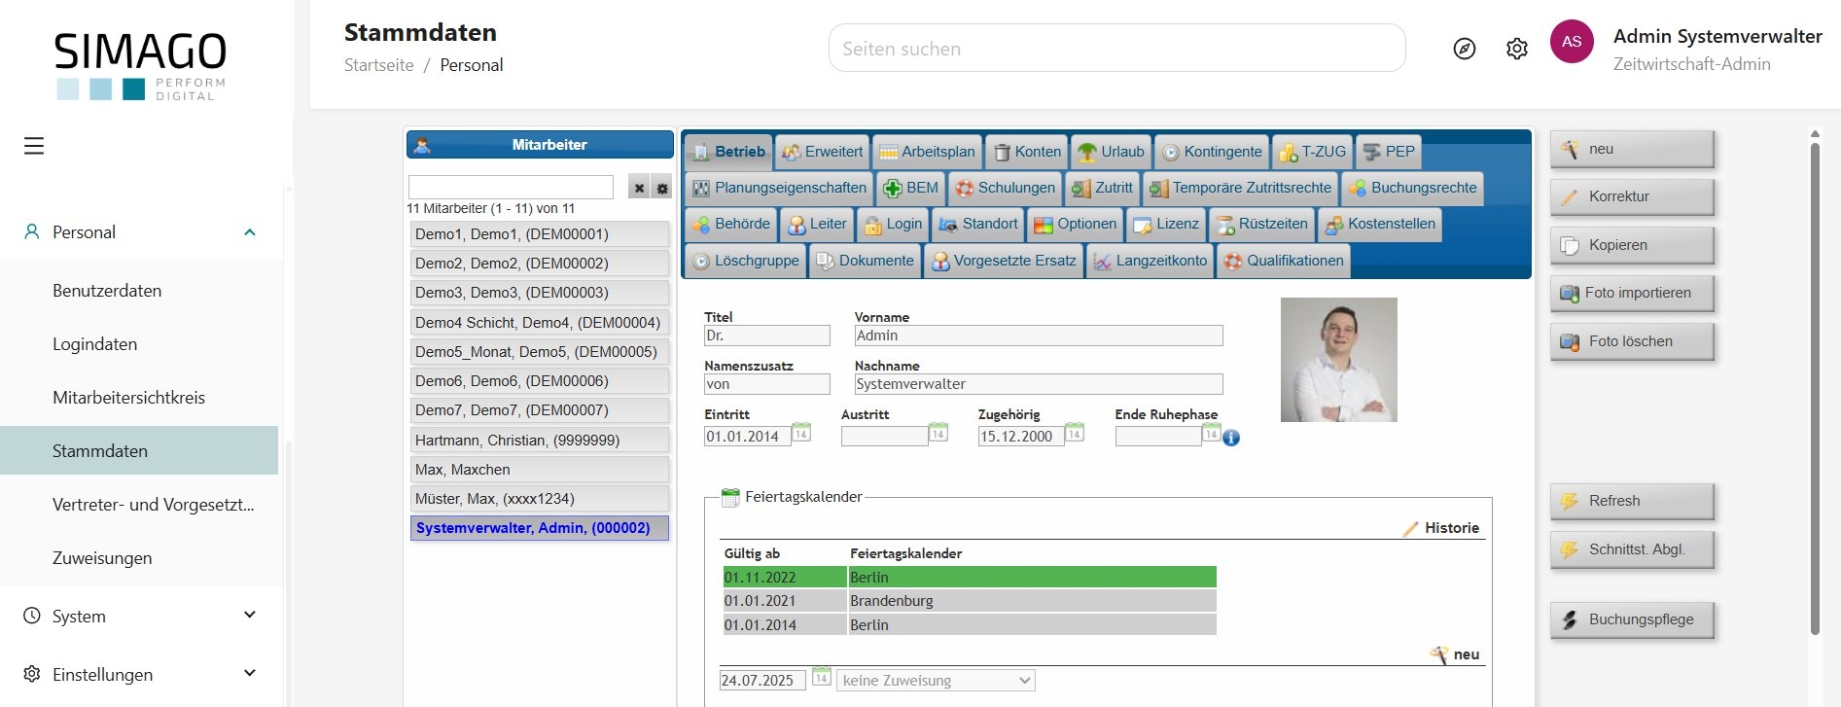Viewport: 1841px width, 707px height.
Task: Open the Konten tab
Action: pyautogui.click(x=1027, y=152)
